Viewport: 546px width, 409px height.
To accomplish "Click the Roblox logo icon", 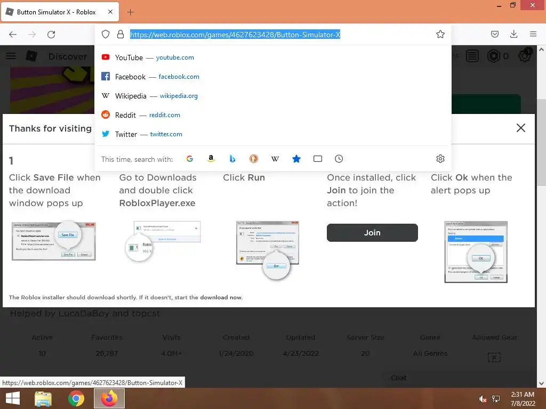I will [x=31, y=55].
